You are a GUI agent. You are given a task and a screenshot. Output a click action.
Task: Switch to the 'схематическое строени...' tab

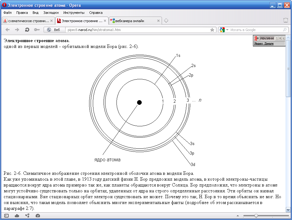click(29, 21)
